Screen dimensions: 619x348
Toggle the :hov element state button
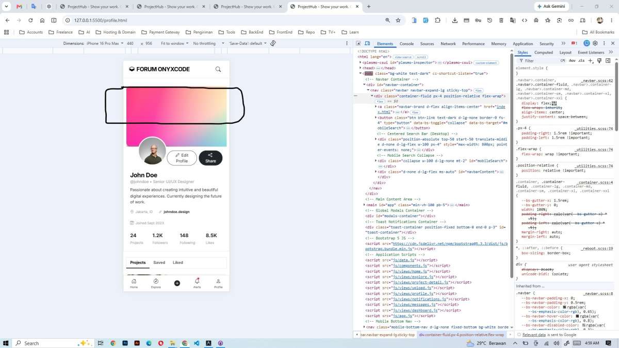click(572, 60)
